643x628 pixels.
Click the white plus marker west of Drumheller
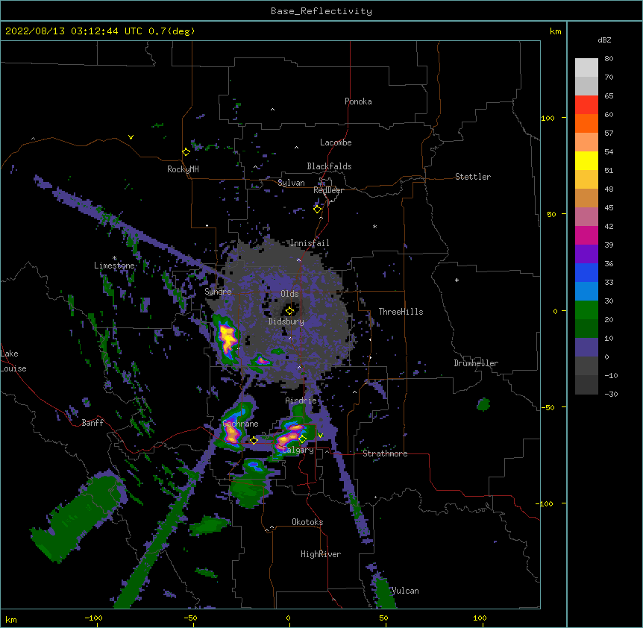coord(457,280)
